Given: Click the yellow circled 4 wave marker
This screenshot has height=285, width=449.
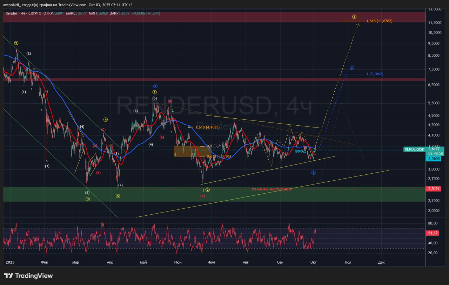Looking at the screenshot, I should click(105, 120).
